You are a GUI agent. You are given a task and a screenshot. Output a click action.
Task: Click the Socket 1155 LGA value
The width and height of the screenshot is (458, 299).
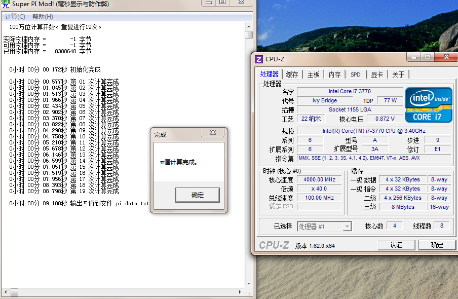(350, 109)
